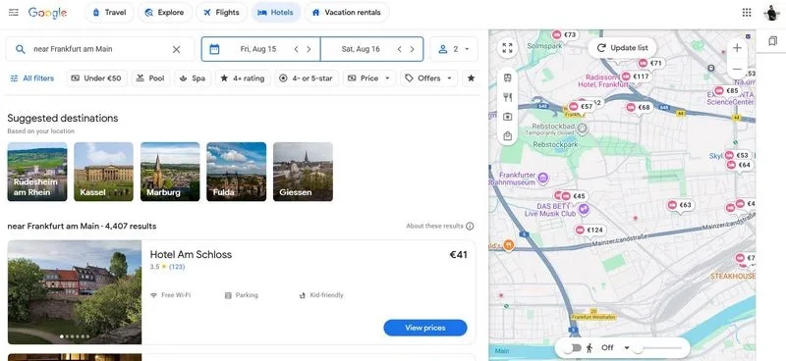Open the Google apps grid icon
The width and height of the screenshot is (786, 361).
coord(747,13)
